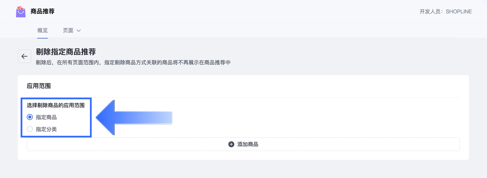Click the plus icon beside 添加商品
Image resolution: width=487 pixels, height=178 pixels.
click(x=231, y=144)
